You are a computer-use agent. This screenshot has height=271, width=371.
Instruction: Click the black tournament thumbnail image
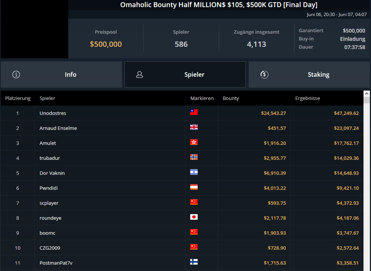(35, 29)
